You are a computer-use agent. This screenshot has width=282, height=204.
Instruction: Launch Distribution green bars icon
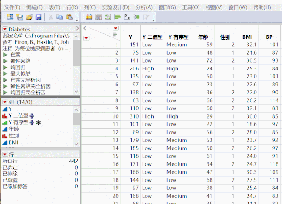pos(117,17)
